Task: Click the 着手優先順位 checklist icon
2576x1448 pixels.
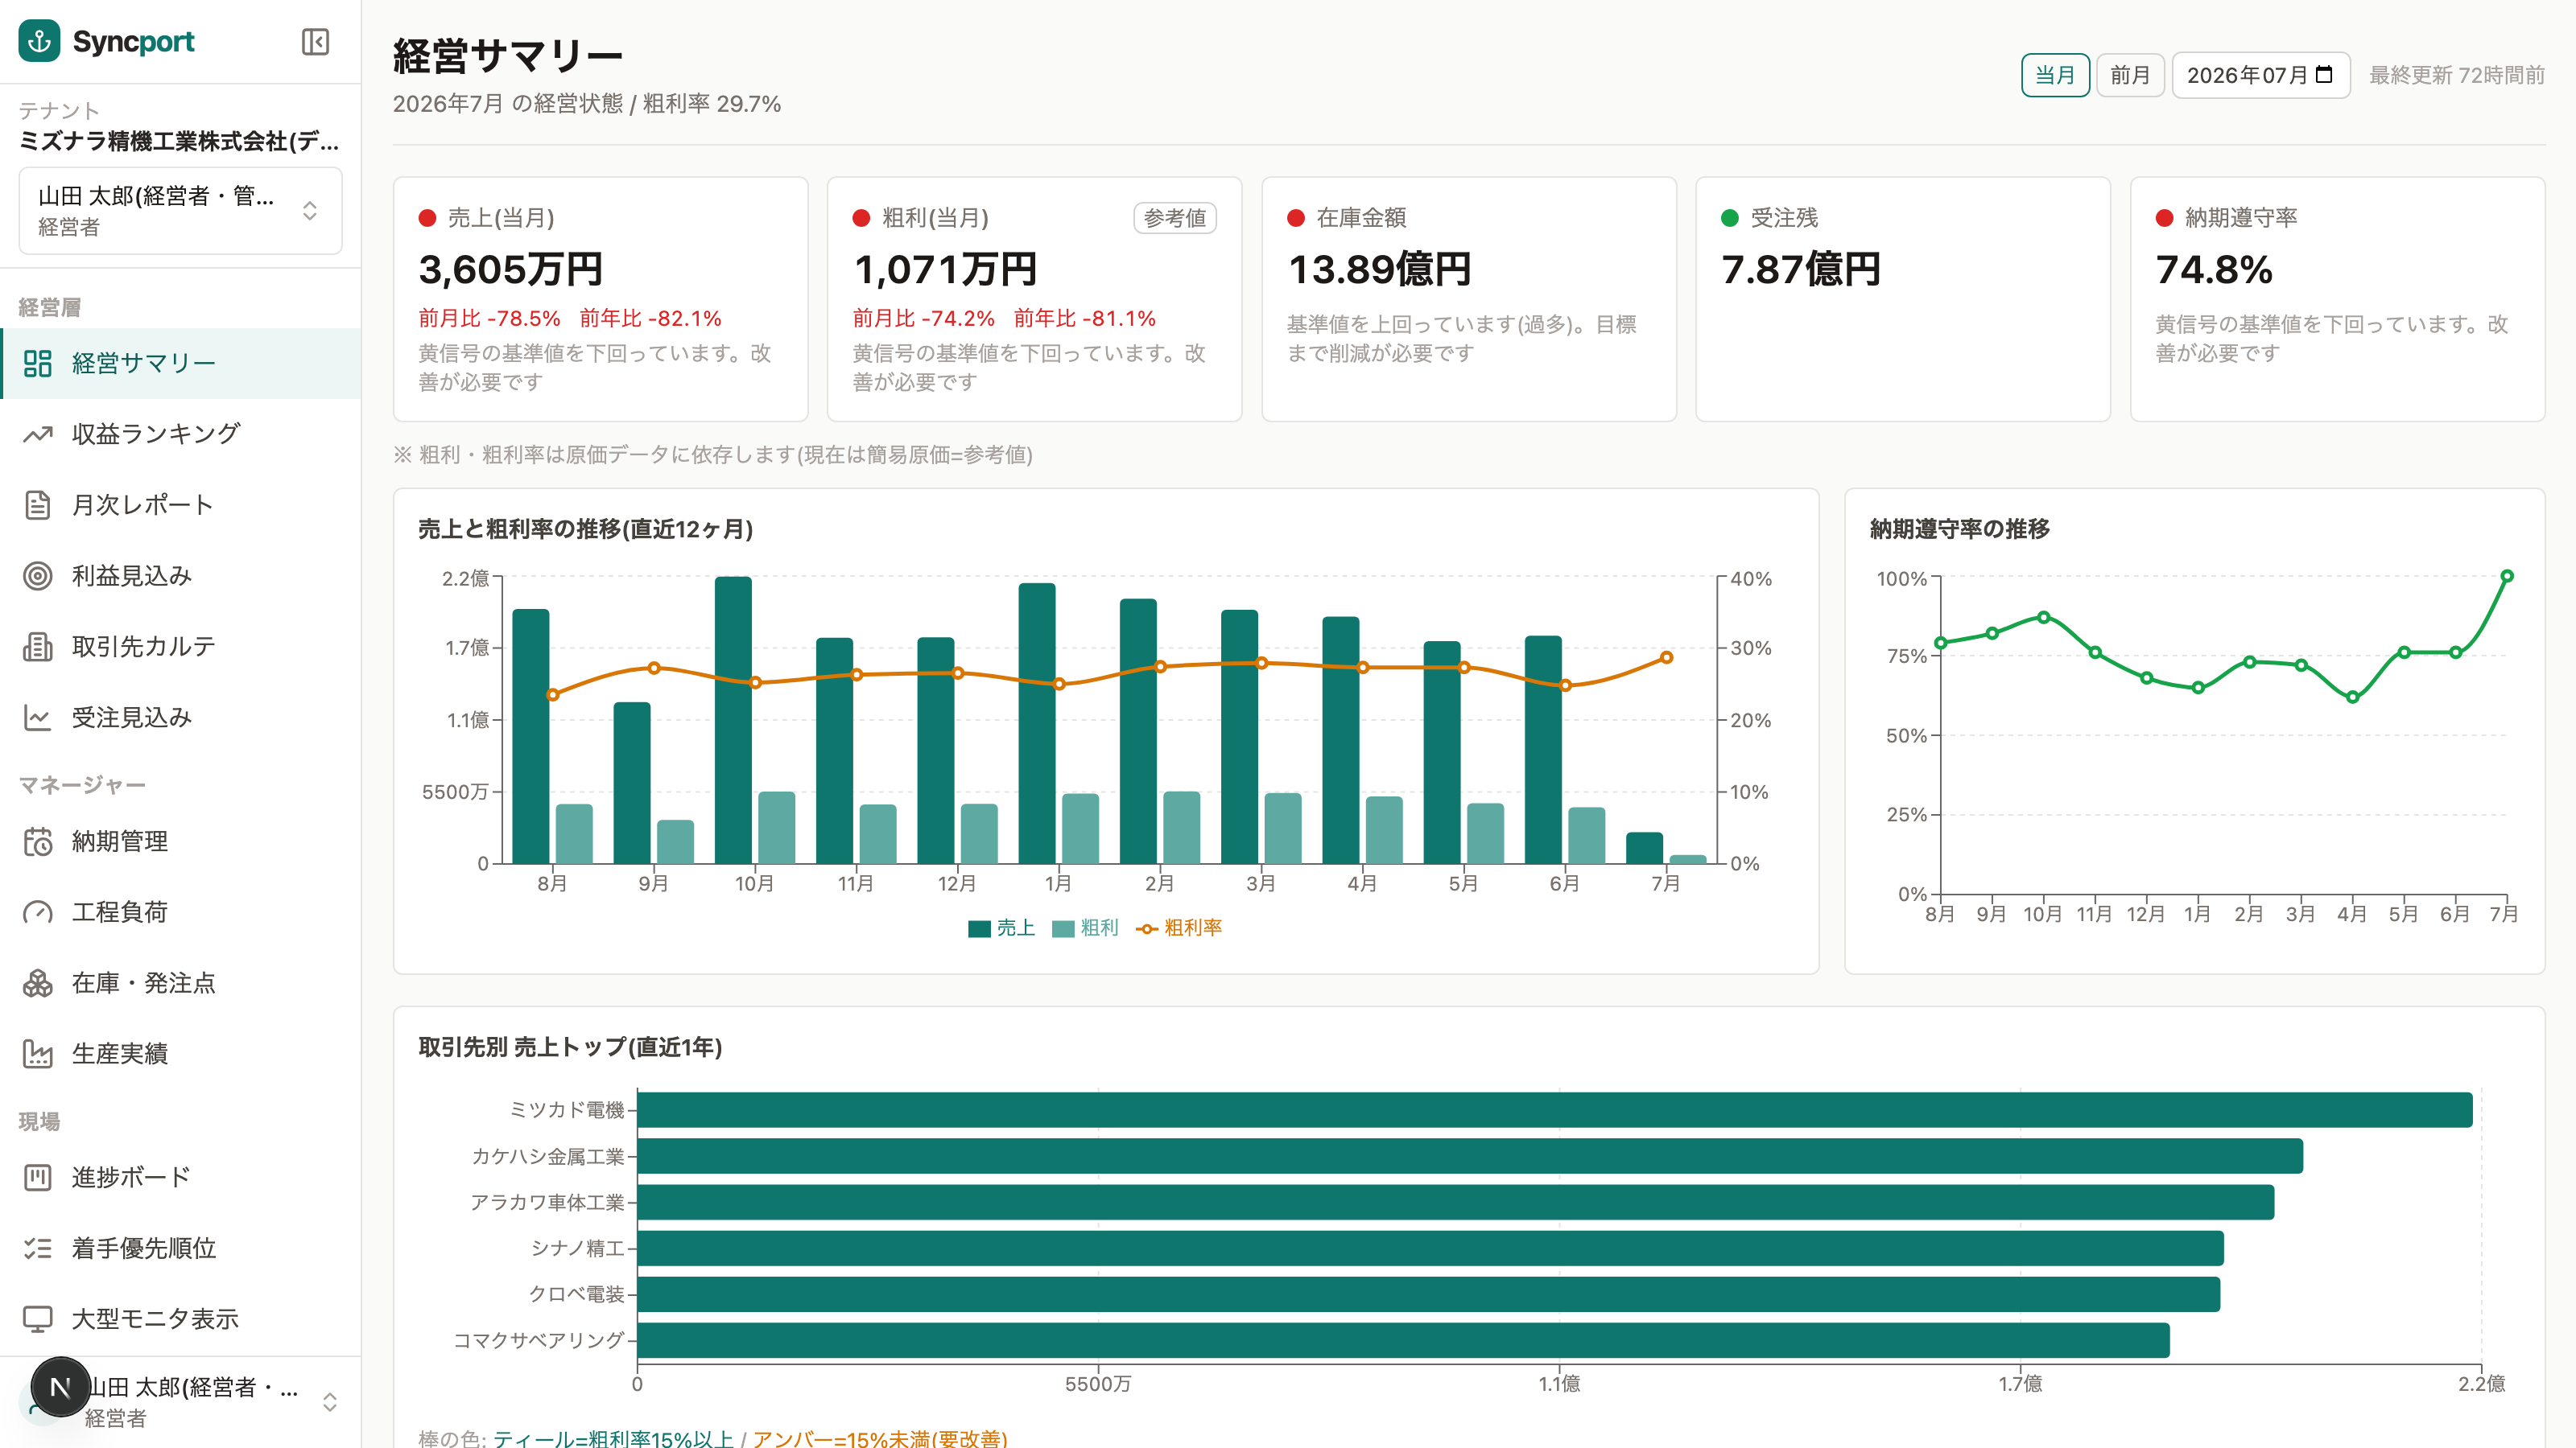Action: [38, 1248]
